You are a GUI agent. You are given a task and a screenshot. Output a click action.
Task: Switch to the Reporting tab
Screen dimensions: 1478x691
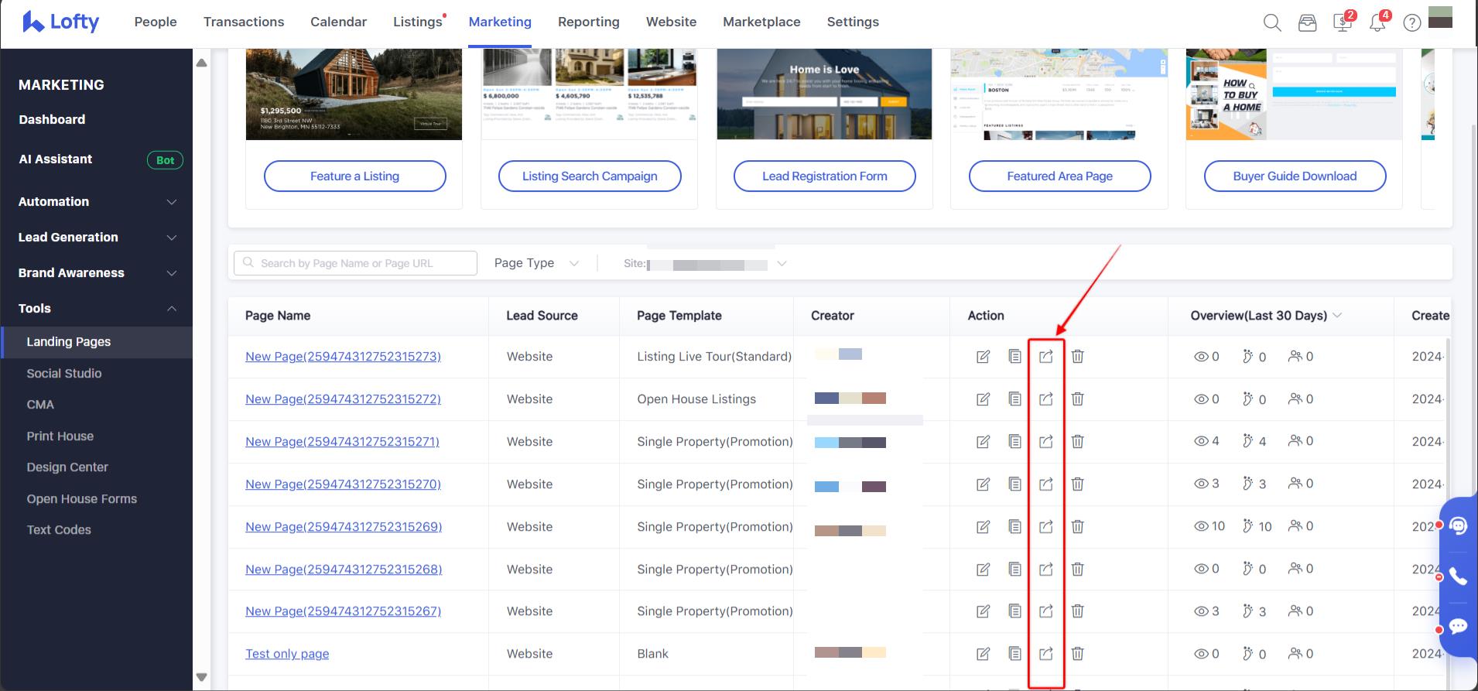(589, 22)
